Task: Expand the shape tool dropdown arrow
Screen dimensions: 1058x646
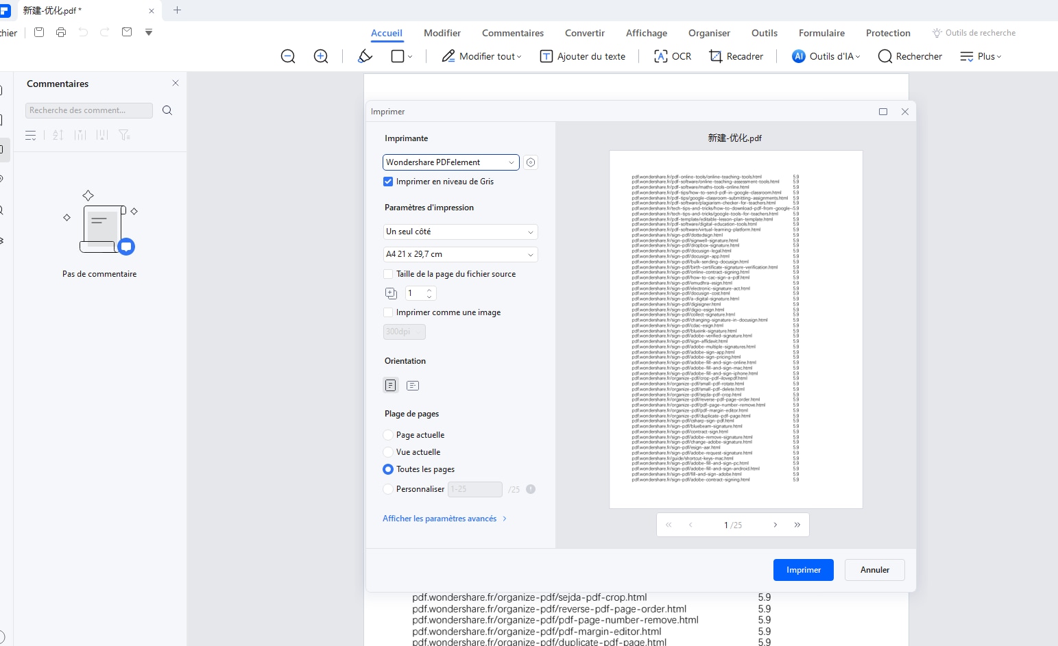Action: [x=410, y=57]
